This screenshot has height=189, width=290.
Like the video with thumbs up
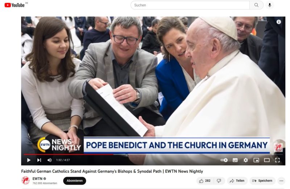[205, 181]
